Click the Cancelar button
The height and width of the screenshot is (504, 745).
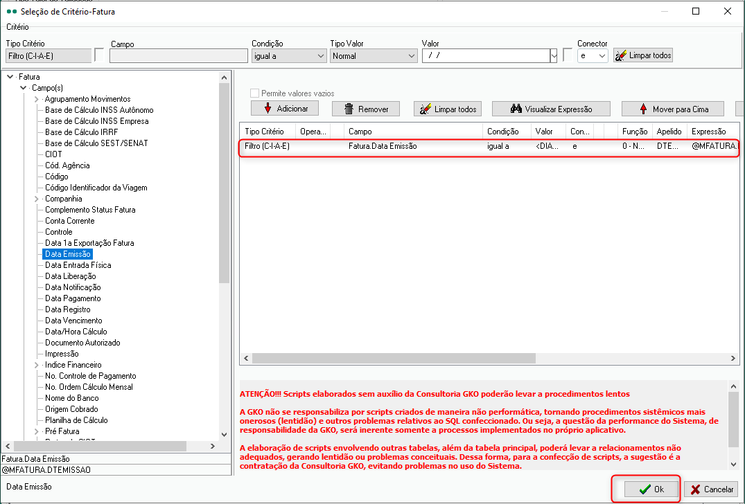(x=711, y=489)
